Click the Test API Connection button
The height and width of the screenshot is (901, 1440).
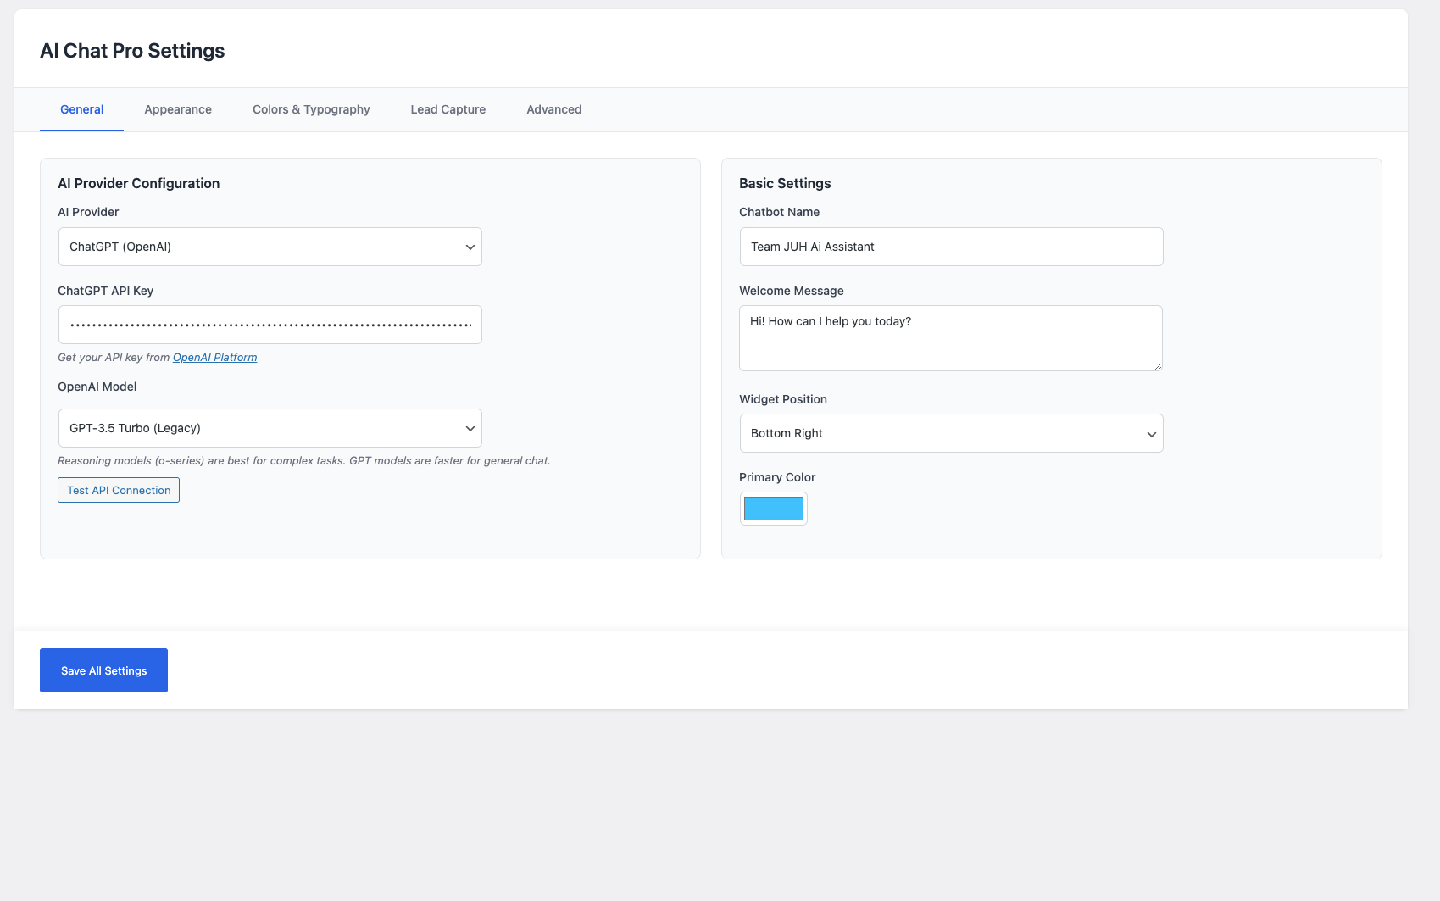tap(118, 490)
